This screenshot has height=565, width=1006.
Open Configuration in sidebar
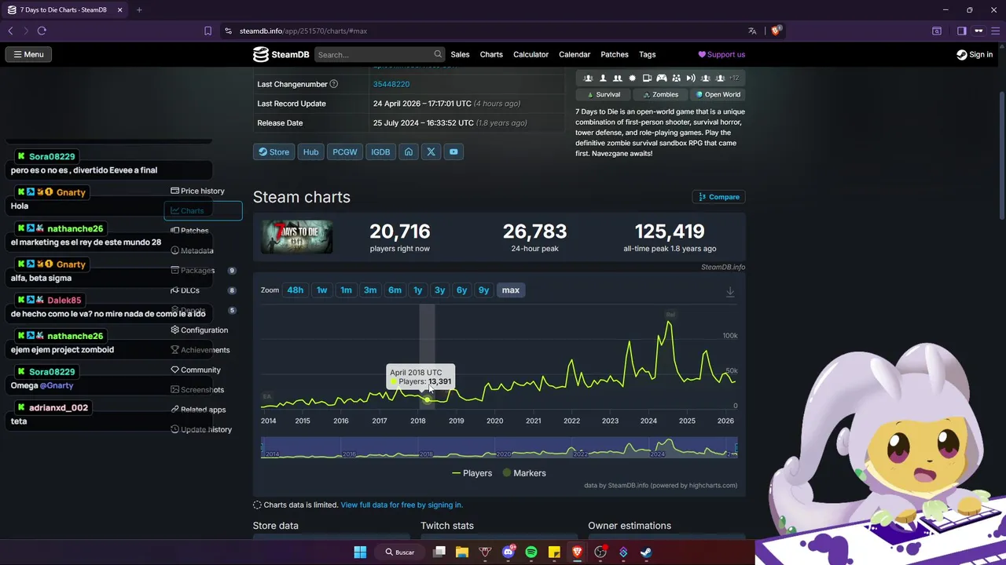click(x=199, y=330)
